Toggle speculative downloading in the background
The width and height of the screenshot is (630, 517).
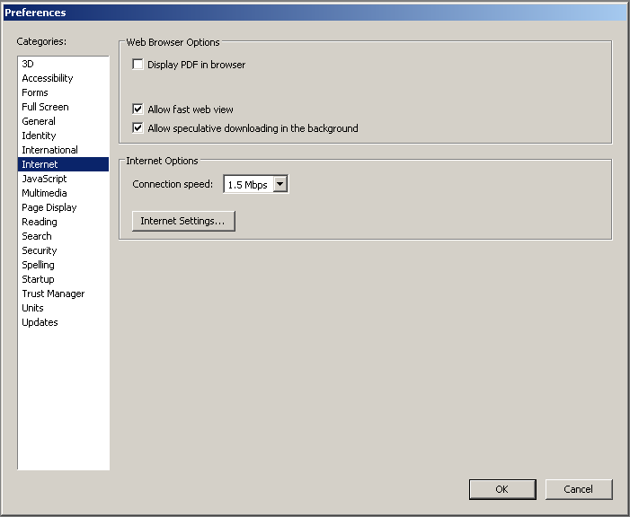pyautogui.click(x=138, y=128)
